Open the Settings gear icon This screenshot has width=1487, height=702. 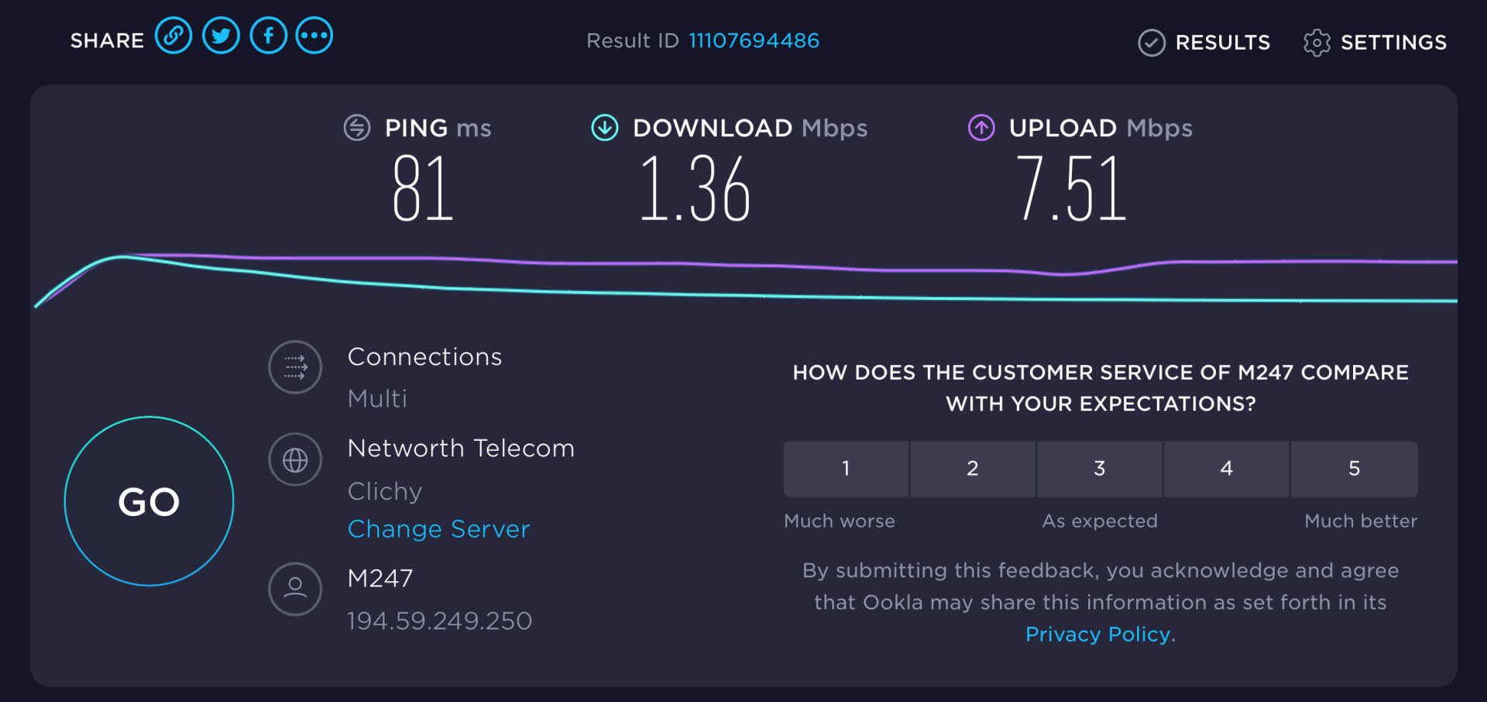click(x=1317, y=43)
